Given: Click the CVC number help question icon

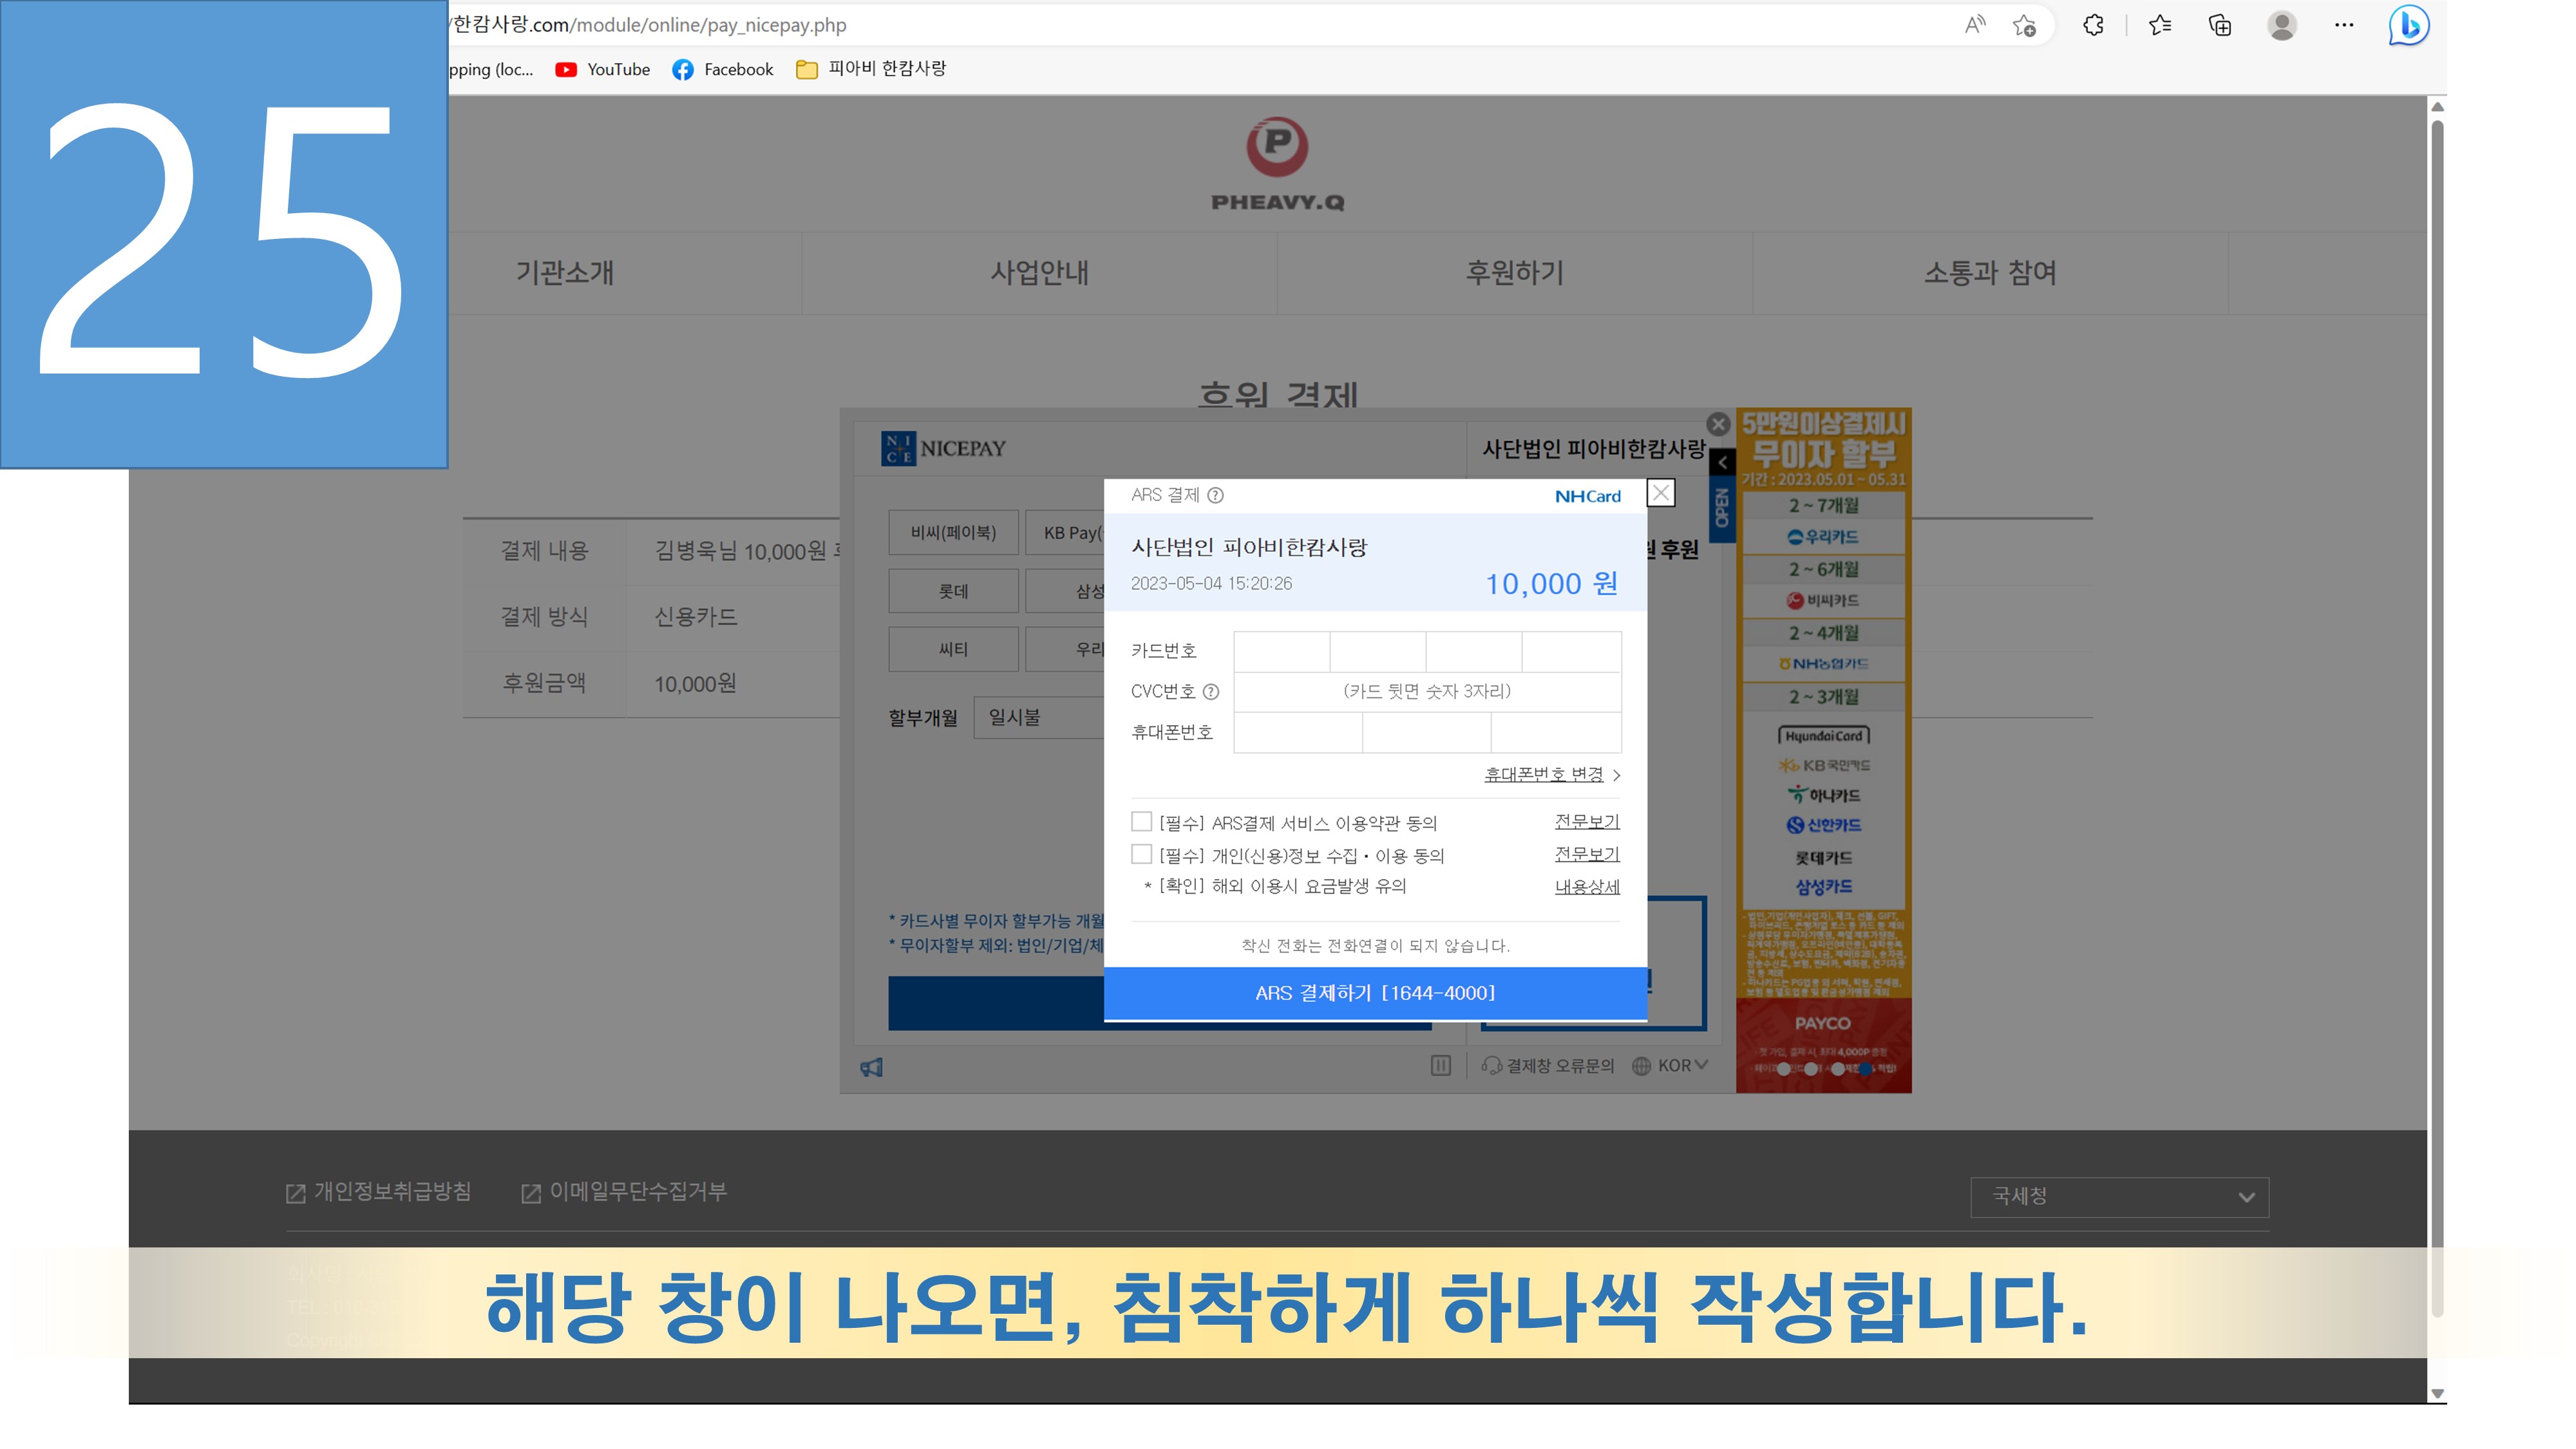Looking at the screenshot, I should [x=1210, y=691].
